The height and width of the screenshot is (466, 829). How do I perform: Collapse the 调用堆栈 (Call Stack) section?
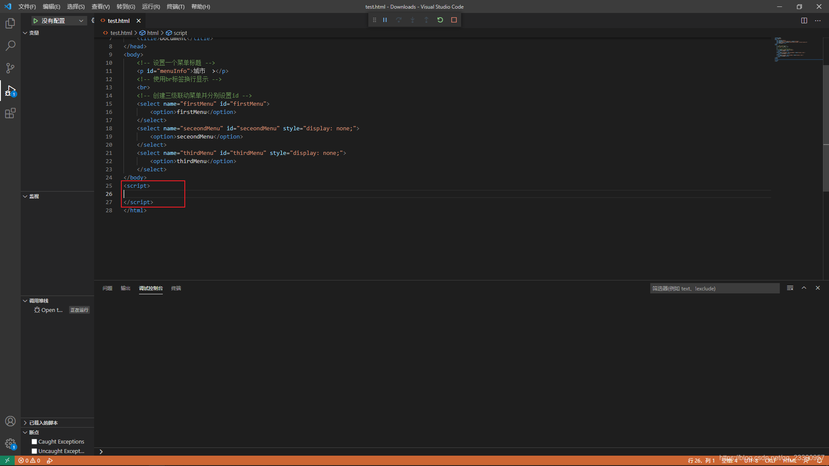click(x=57, y=301)
